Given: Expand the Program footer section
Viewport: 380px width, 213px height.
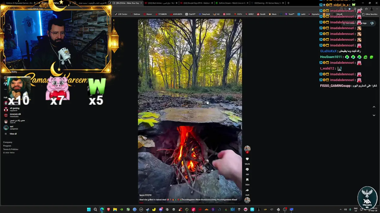Looking at the screenshot, I should 7,146.
